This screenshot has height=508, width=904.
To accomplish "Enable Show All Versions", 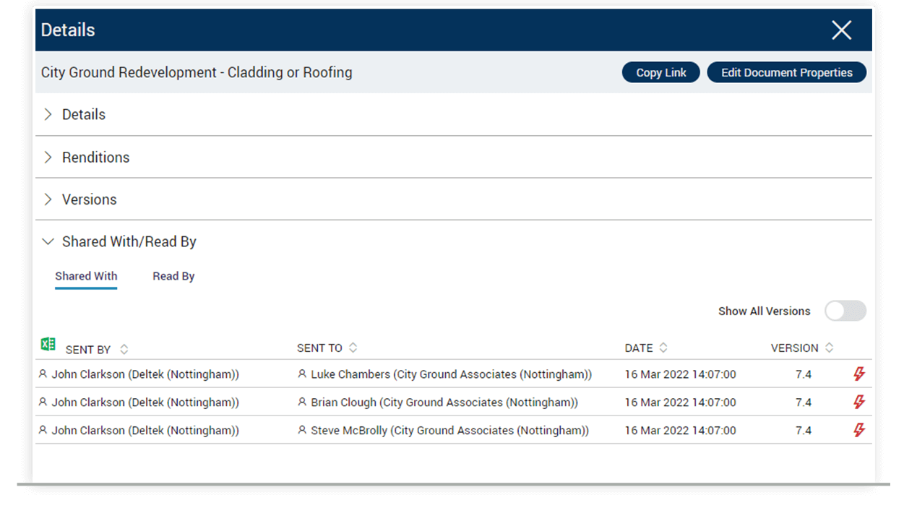I will 845,311.
